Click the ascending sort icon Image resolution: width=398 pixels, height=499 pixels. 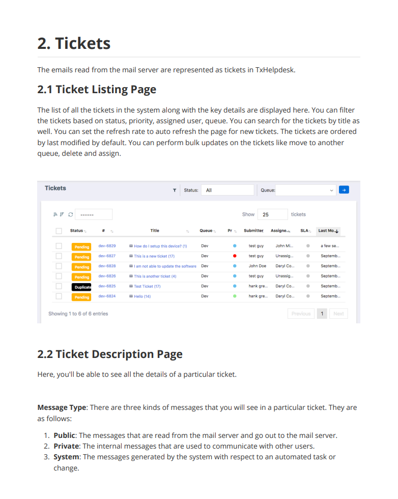coord(55,214)
